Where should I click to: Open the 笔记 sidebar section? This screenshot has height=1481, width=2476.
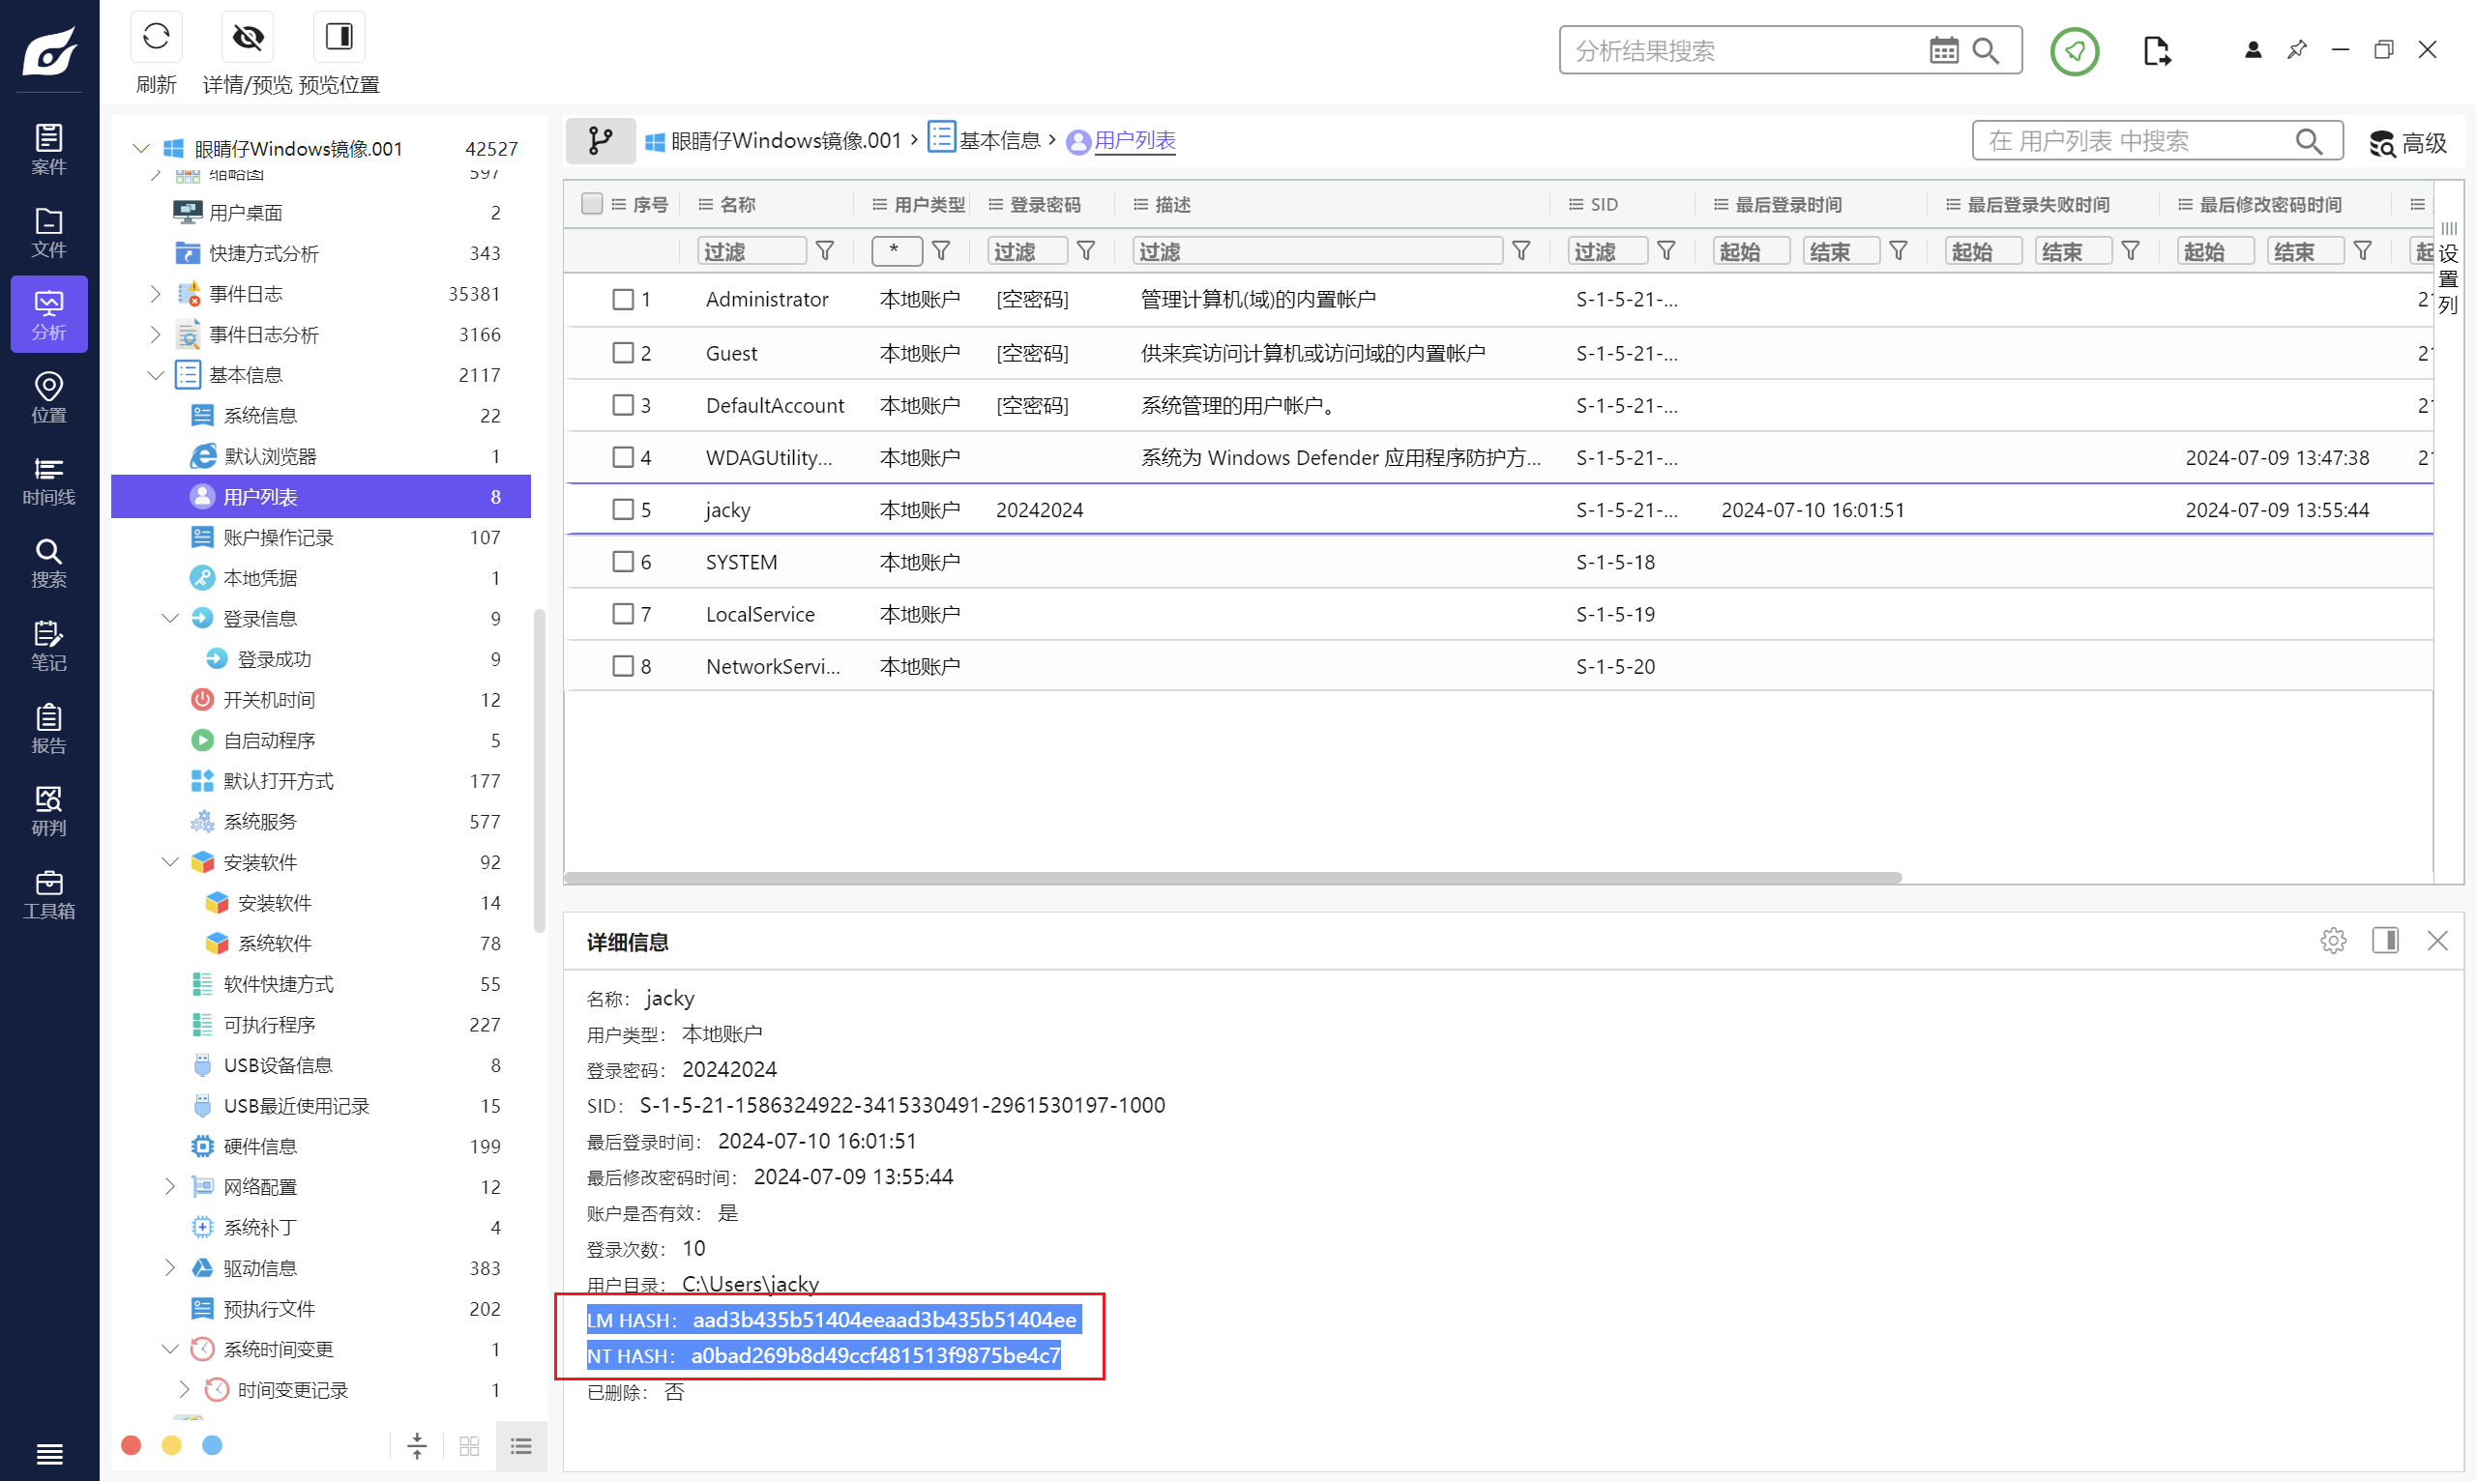[x=49, y=646]
